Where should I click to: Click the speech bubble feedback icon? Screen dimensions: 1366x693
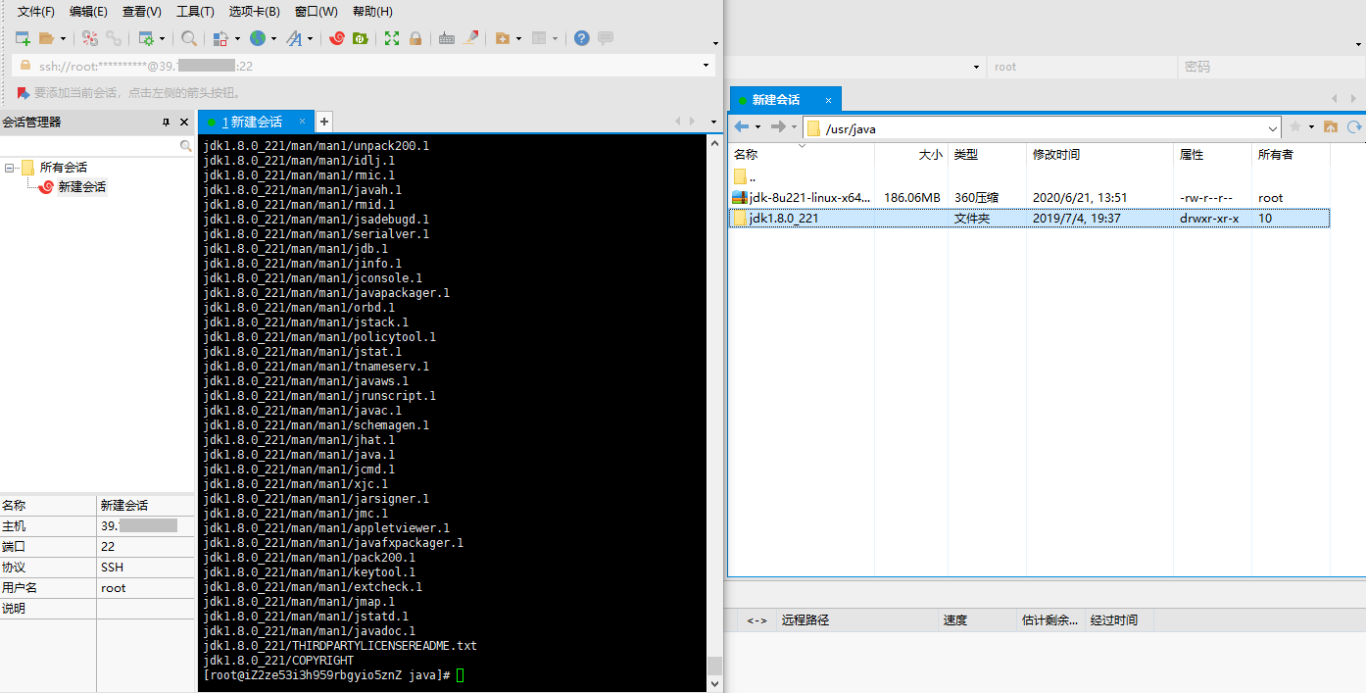coord(606,38)
